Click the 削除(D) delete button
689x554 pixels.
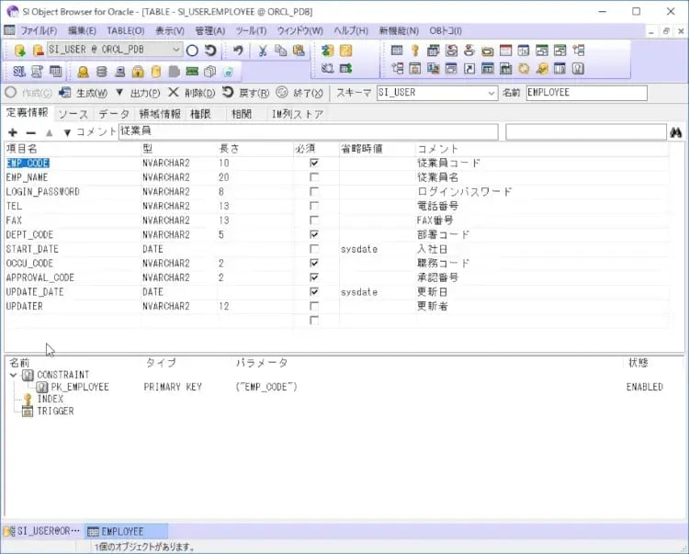[x=193, y=93]
